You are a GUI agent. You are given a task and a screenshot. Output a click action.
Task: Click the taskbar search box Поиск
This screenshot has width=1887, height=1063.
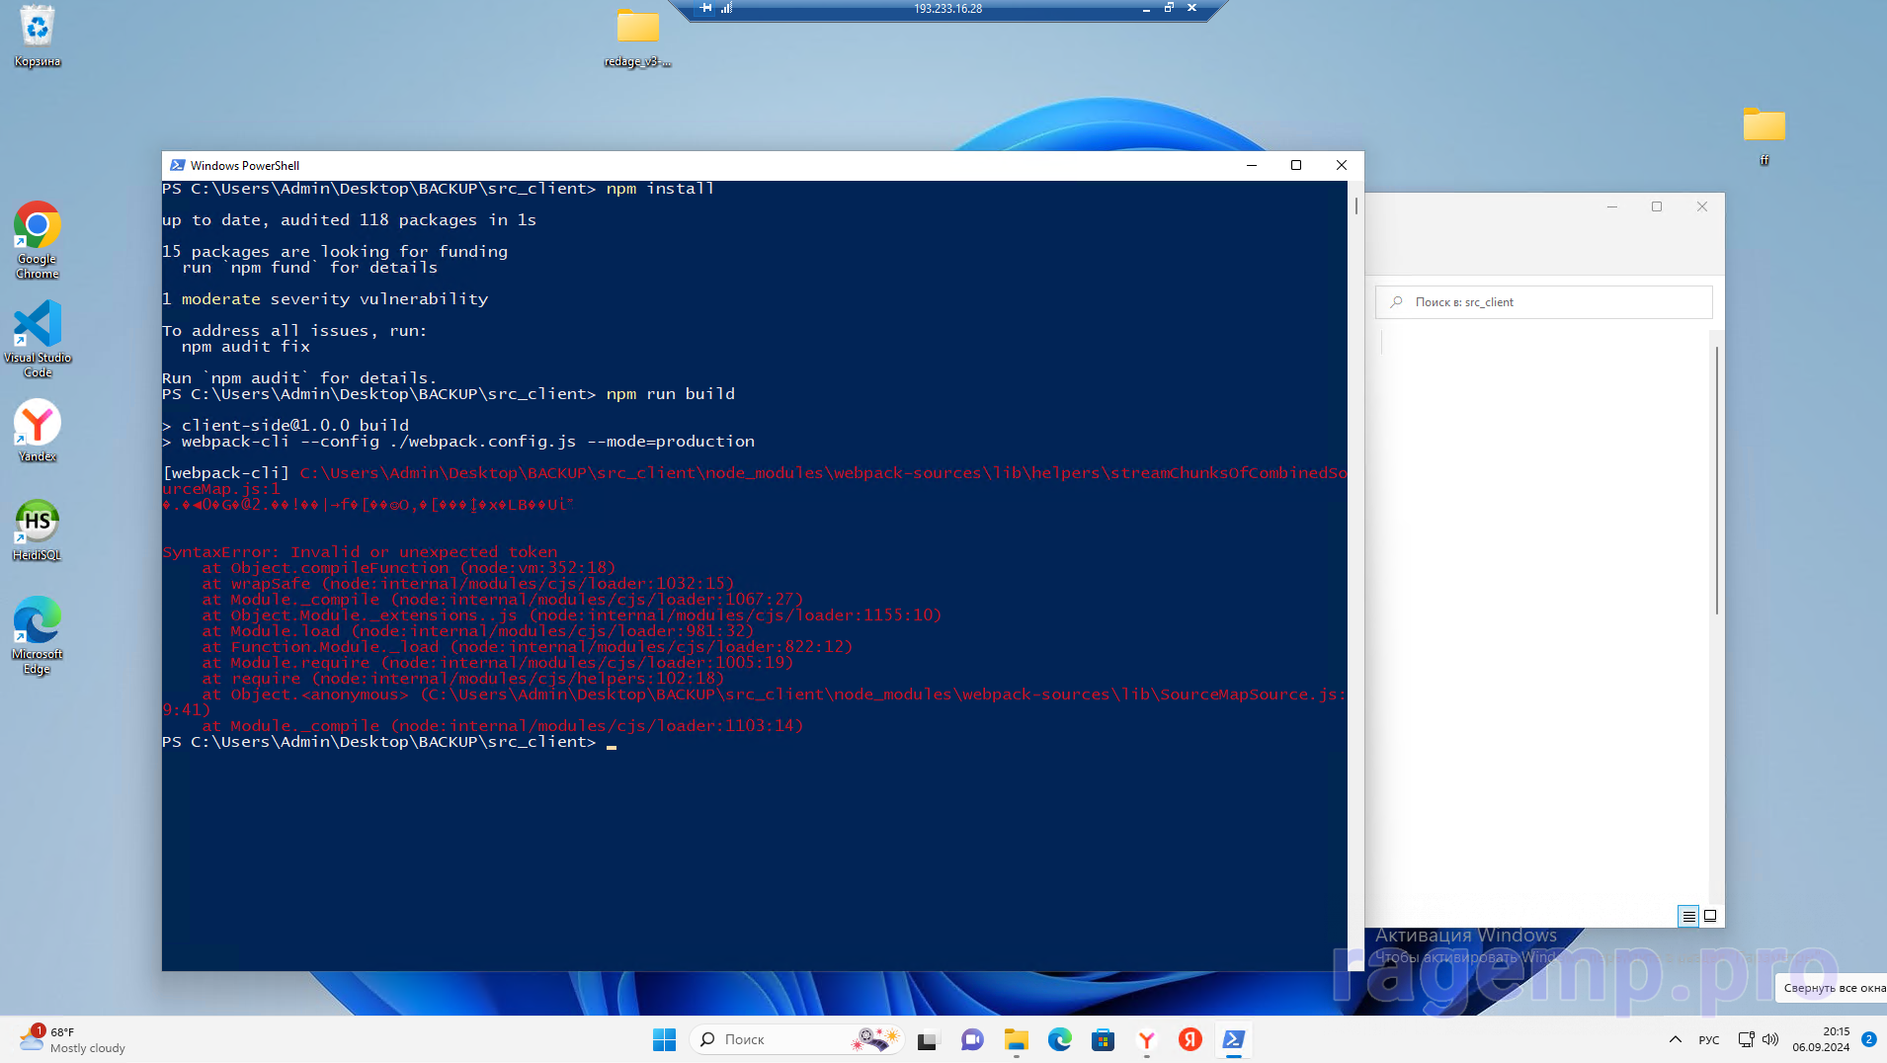[795, 1039]
